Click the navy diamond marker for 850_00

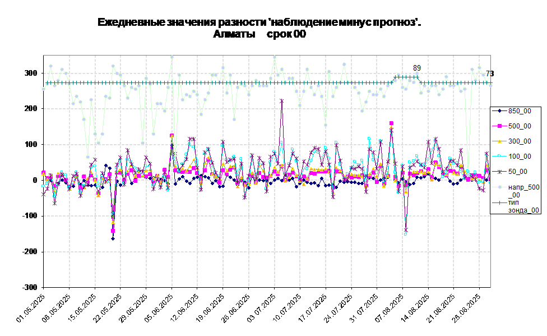499,111
